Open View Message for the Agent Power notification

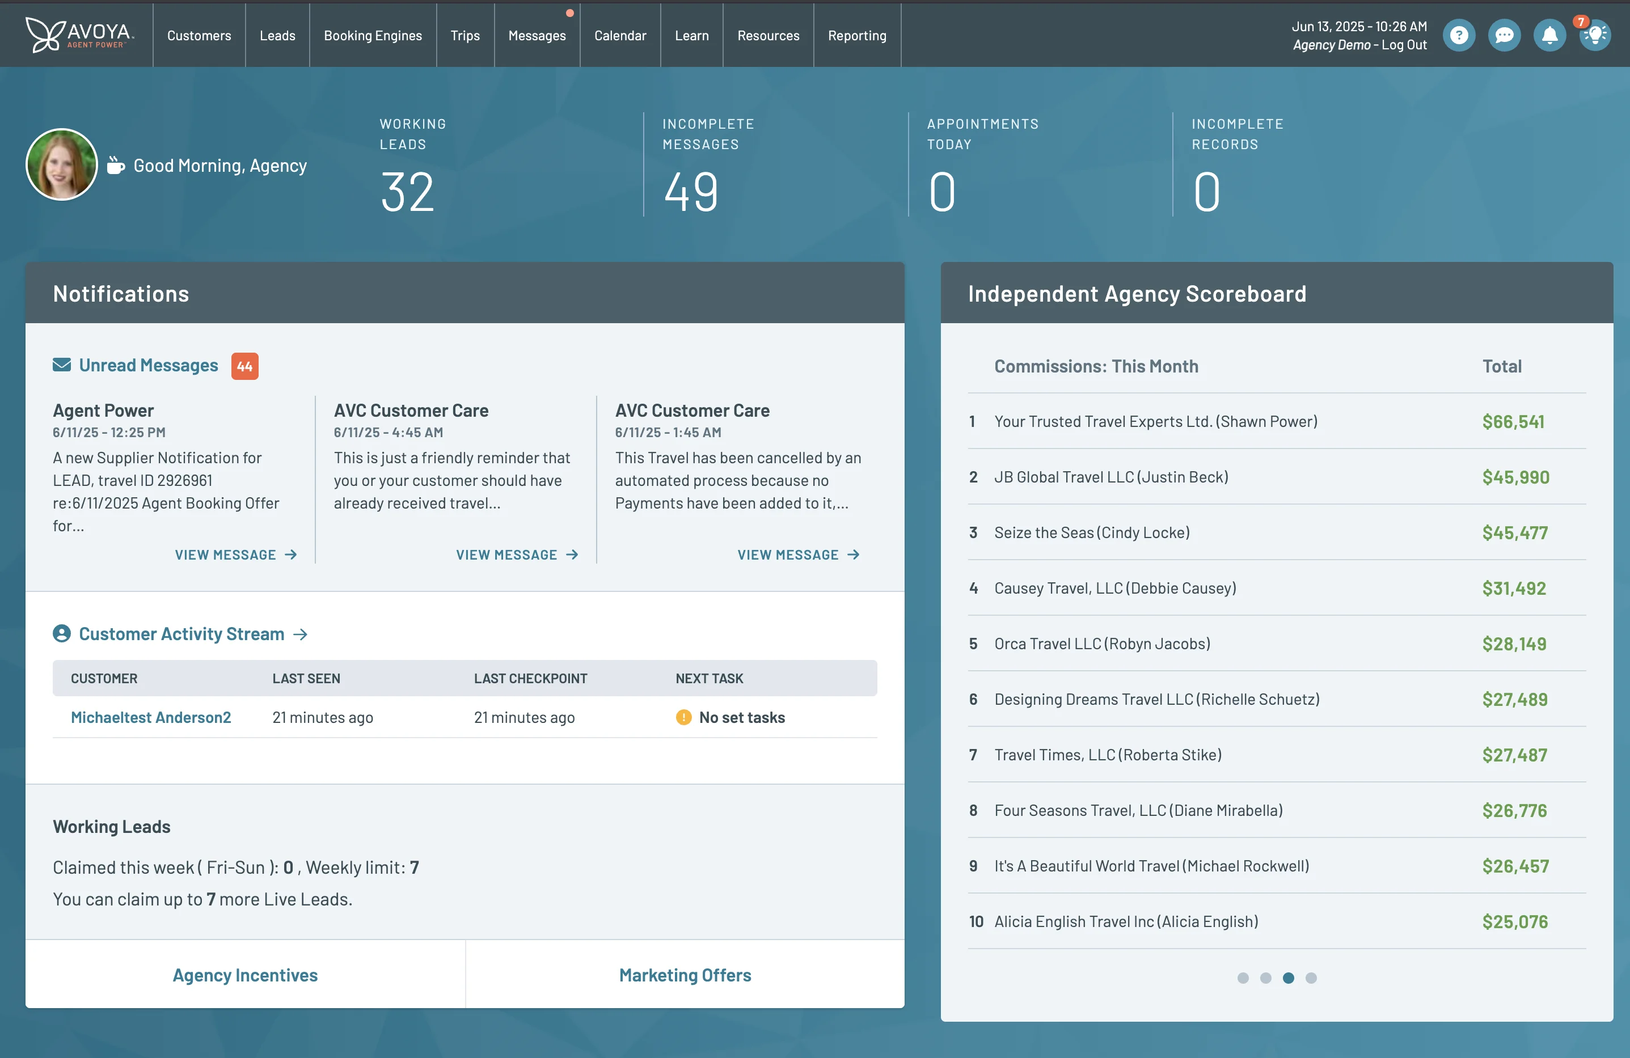(x=235, y=555)
